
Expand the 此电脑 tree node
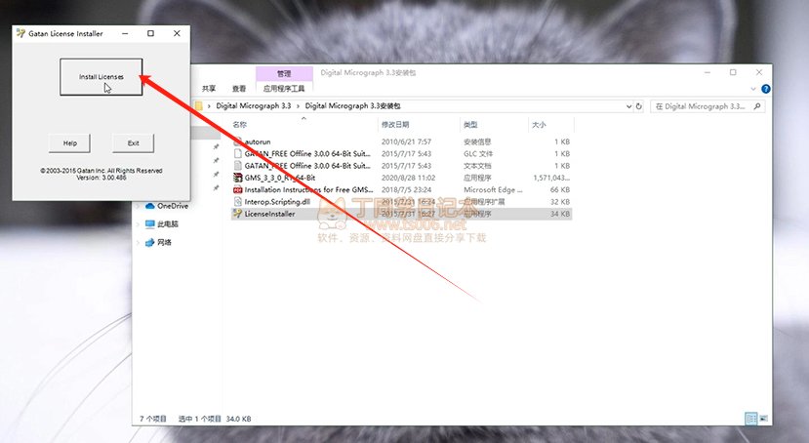(x=139, y=224)
